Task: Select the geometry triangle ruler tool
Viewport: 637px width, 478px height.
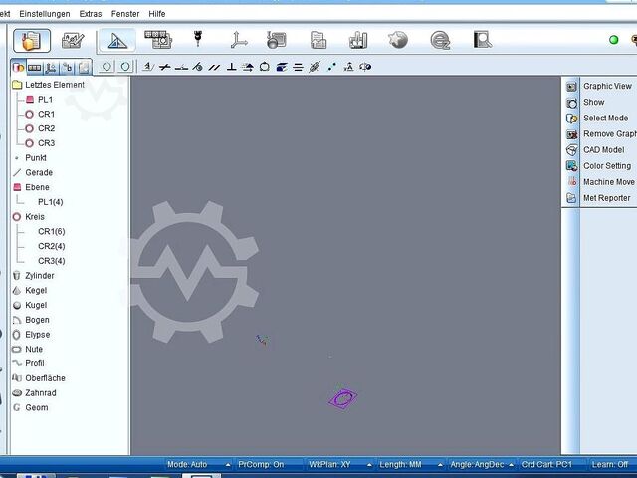Action: (x=117, y=40)
